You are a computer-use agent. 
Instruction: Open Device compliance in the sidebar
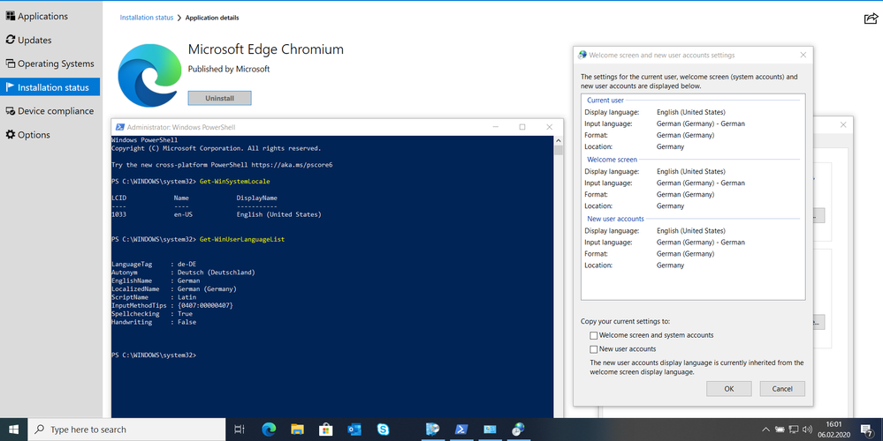(x=49, y=110)
